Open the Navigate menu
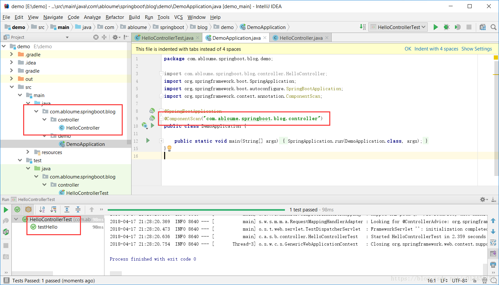 click(53, 17)
